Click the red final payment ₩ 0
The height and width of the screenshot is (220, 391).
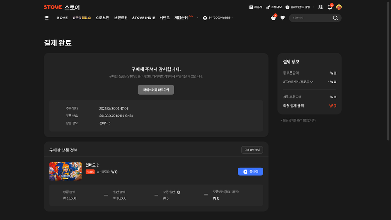(333, 106)
